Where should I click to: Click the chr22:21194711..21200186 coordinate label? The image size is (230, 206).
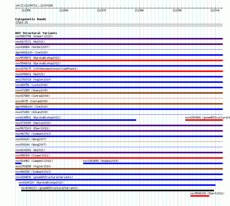click(x=34, y=5)
